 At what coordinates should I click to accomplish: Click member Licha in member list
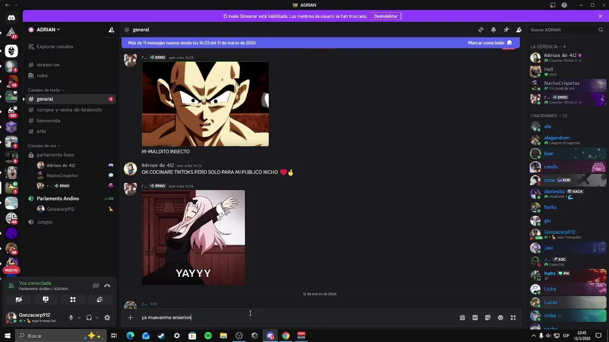coord(568,289)
